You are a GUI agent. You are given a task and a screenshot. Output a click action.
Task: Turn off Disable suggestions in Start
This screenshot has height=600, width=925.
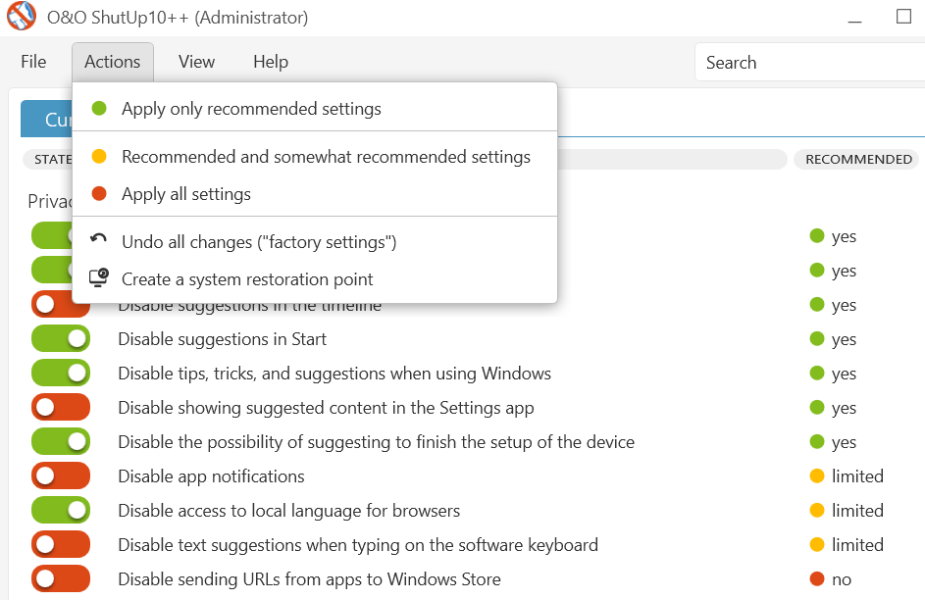[61, 339]
